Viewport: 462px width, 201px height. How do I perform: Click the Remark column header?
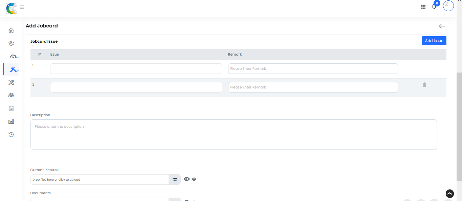point(235,54)
